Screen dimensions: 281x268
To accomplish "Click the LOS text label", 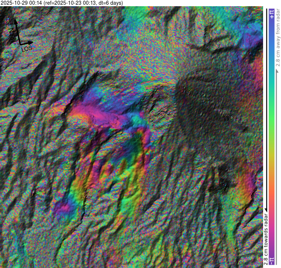I will click(27, 48).
